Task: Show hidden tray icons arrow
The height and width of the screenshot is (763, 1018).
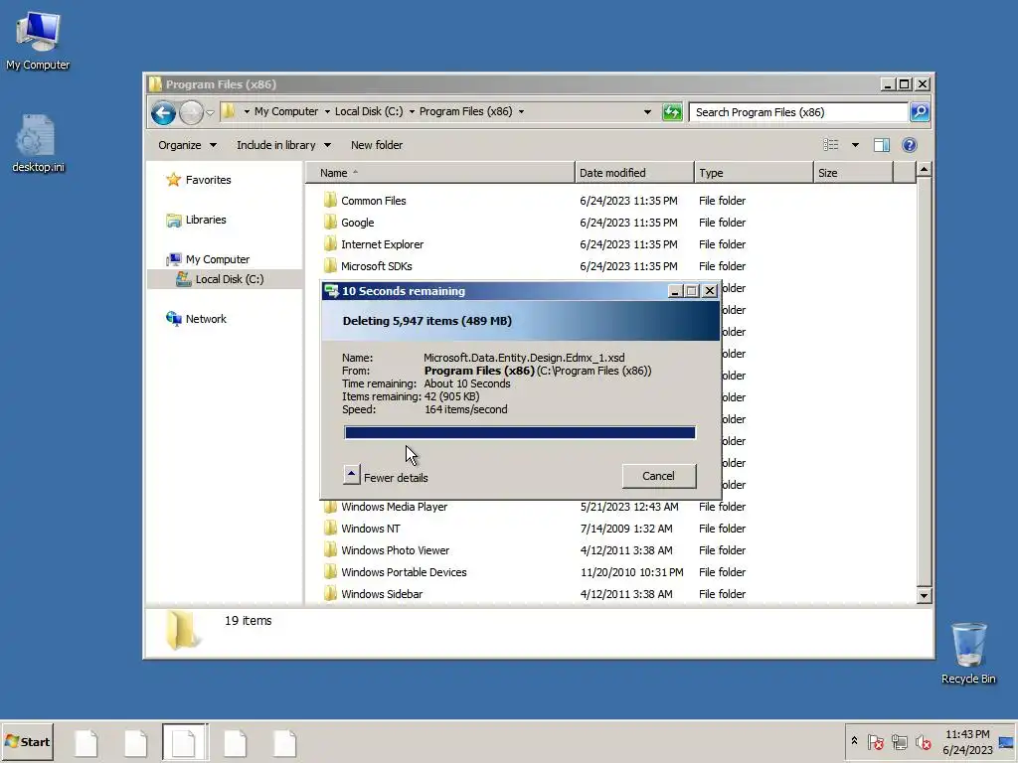Action: click(x=854, y=741)
